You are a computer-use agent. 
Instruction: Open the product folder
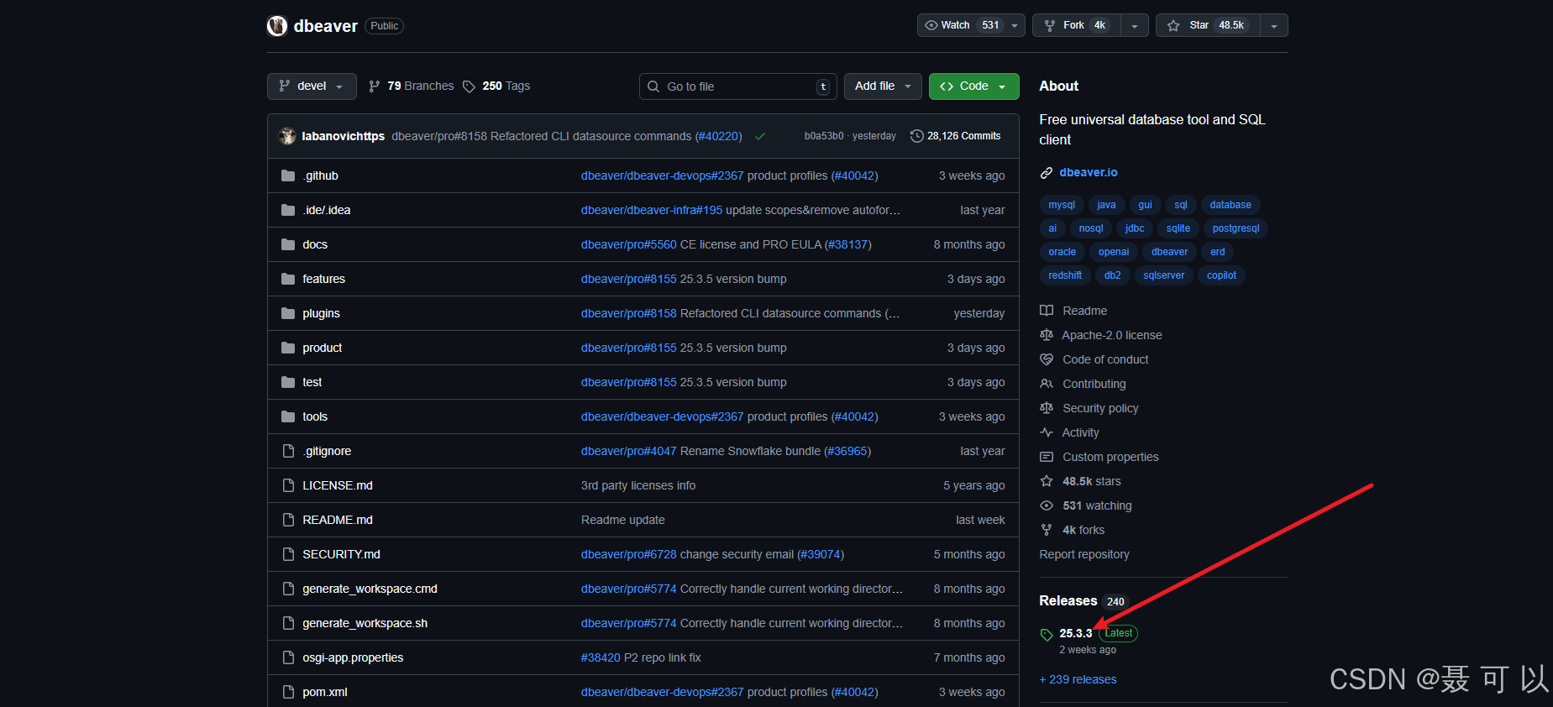[323, 348]
